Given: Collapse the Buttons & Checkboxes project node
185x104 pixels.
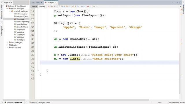Looking at the screenshot, I should 5,6.
